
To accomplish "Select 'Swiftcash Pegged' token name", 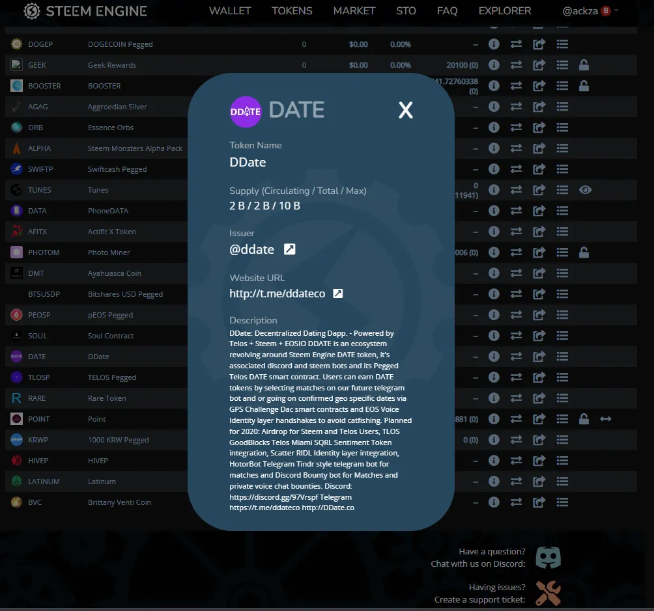I will (x=117, y=169).
